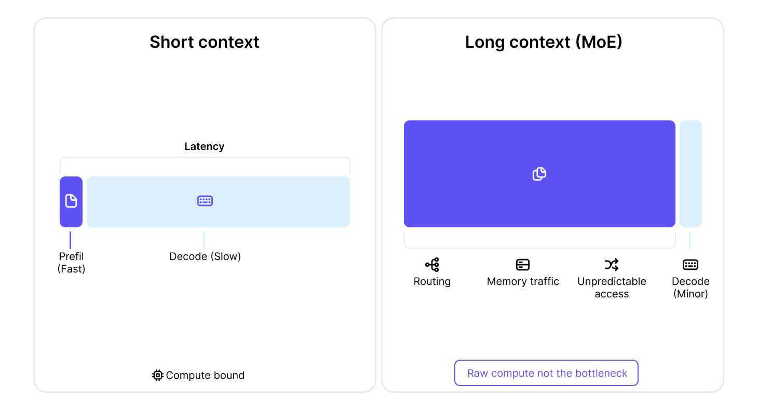
Task: Click the Memory traffic text label
Action: 523,281
